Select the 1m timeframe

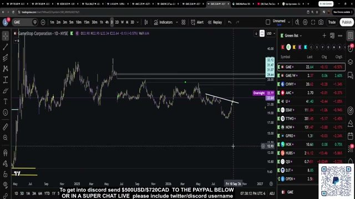52,22
